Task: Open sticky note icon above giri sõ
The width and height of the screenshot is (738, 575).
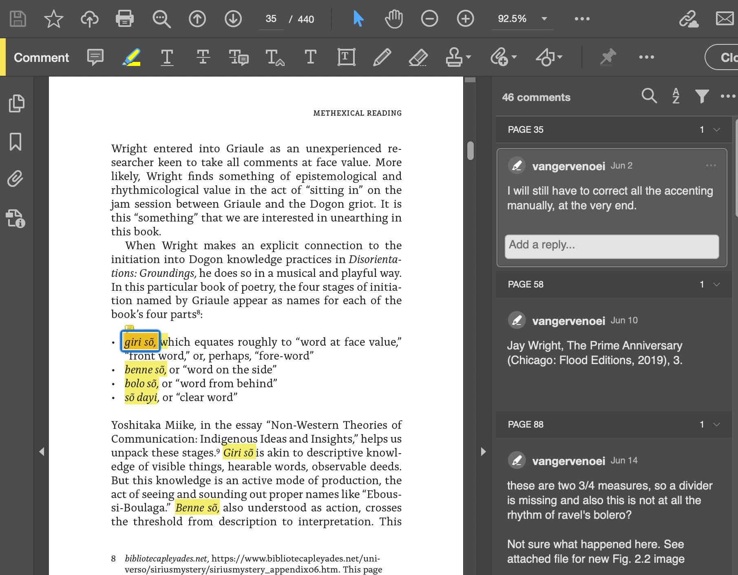Action: [129, 327]
